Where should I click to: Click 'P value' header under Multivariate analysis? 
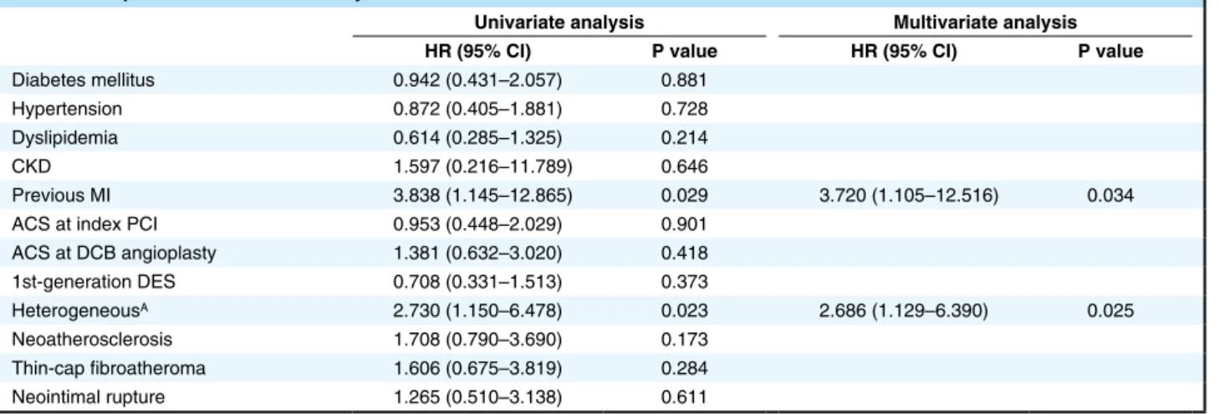point(1111,52)
